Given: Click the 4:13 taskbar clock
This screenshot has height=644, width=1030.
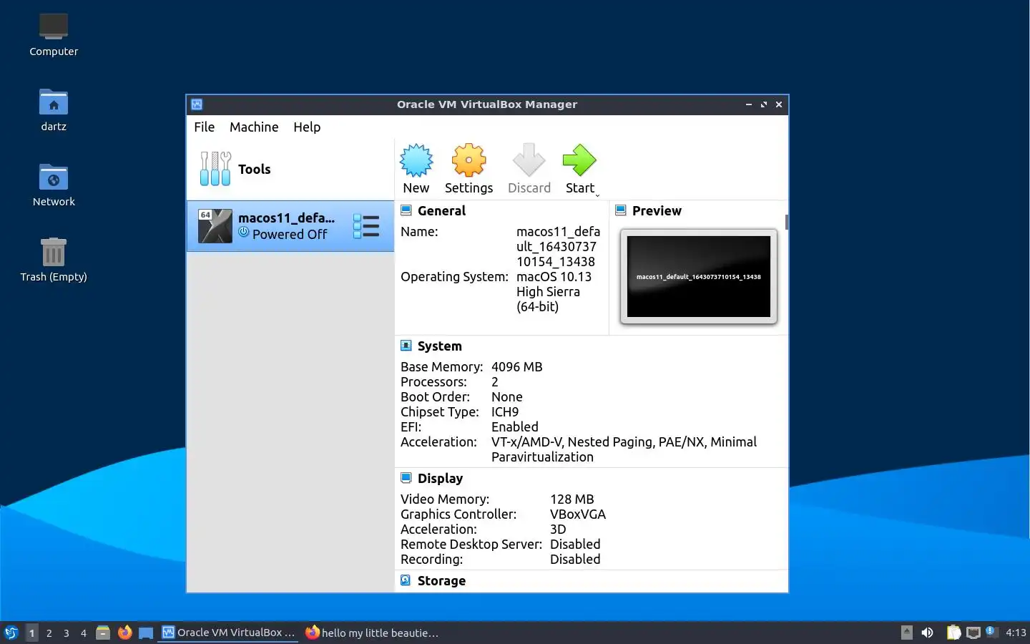Looking at the screenshot, I should pos(1016,633).
